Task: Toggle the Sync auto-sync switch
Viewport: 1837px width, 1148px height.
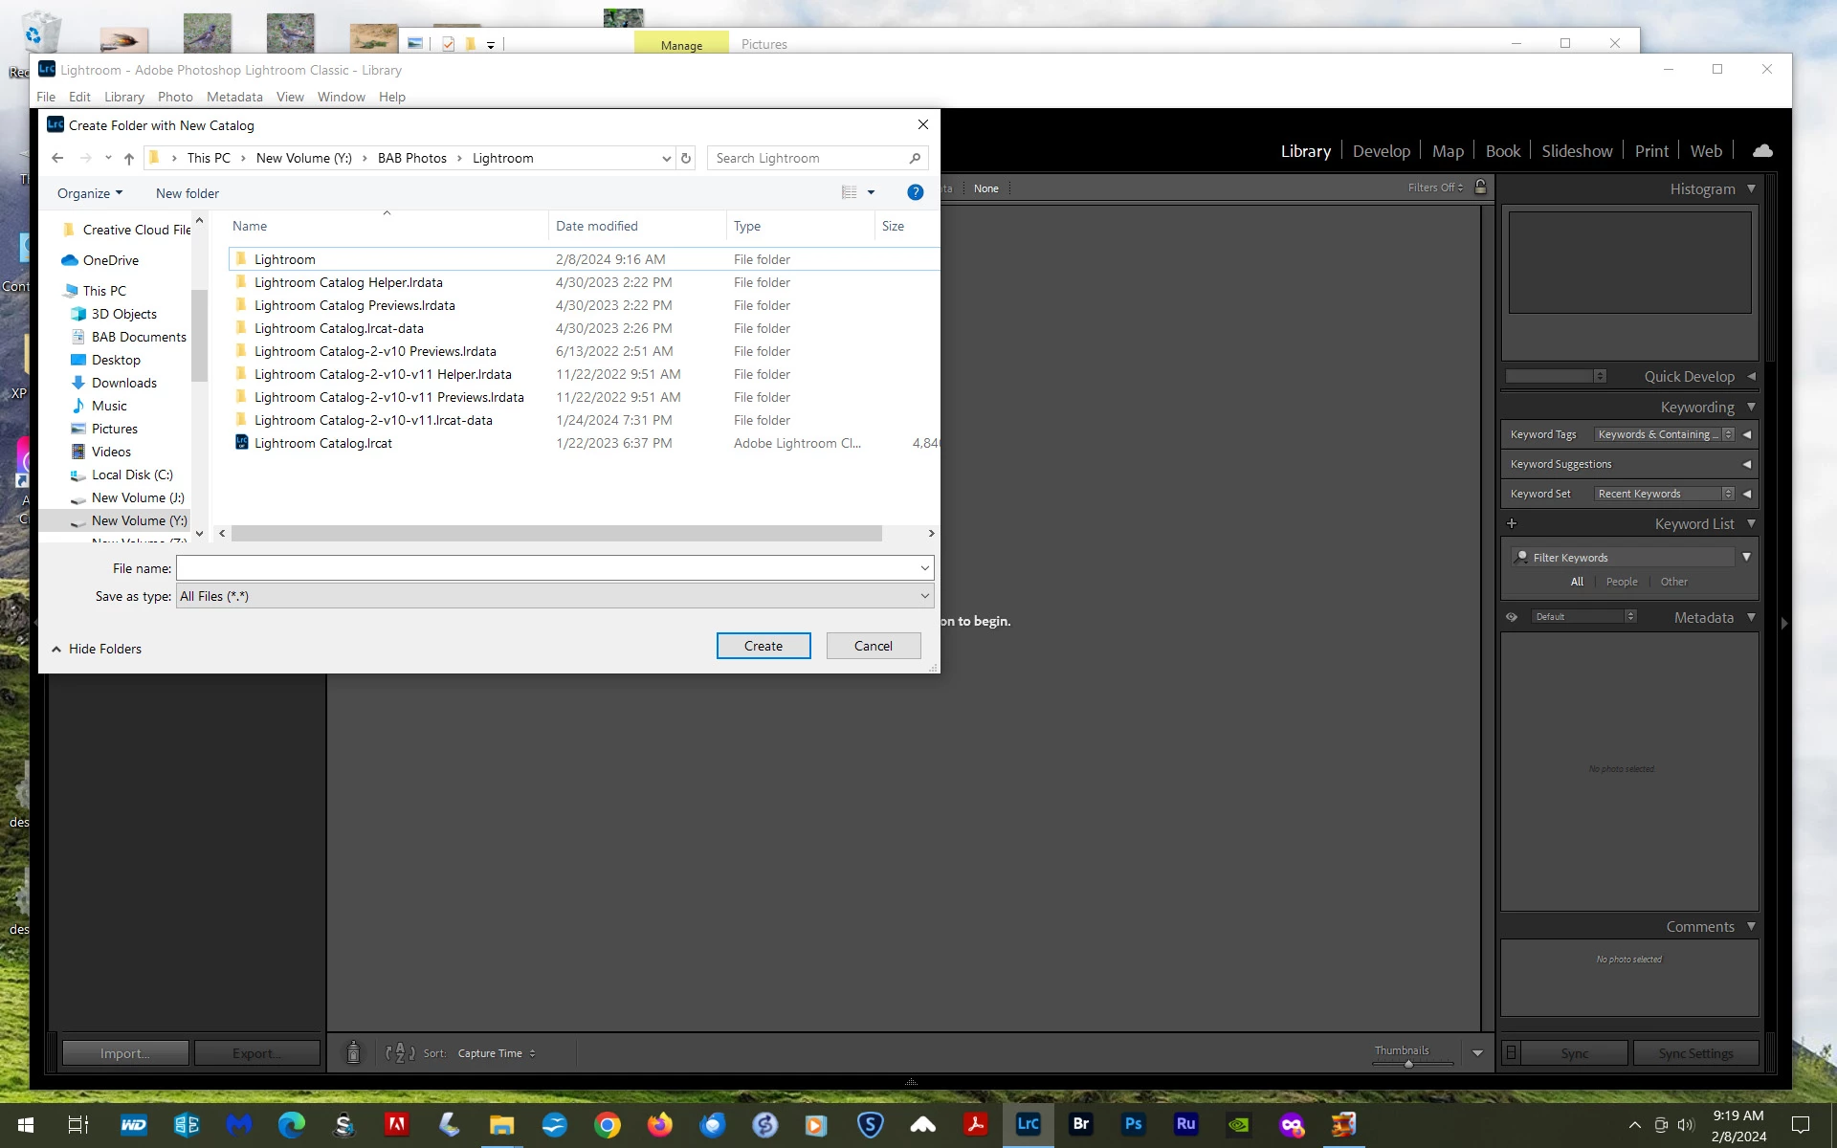Action: 1511,1052
